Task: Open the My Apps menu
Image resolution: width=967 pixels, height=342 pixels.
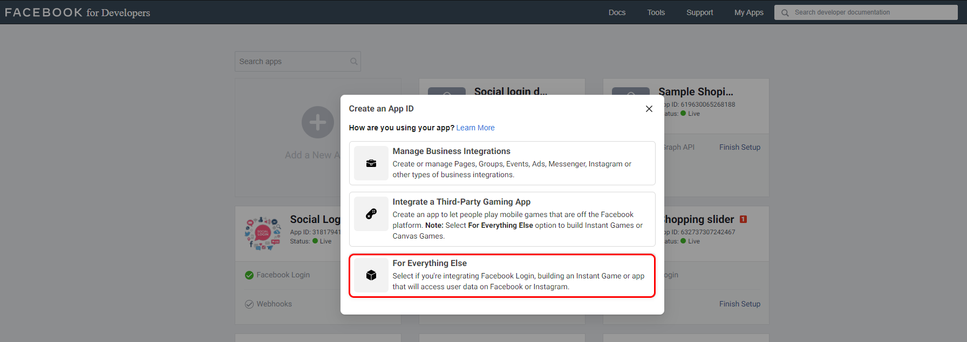Action: click(x=749, y=12)
